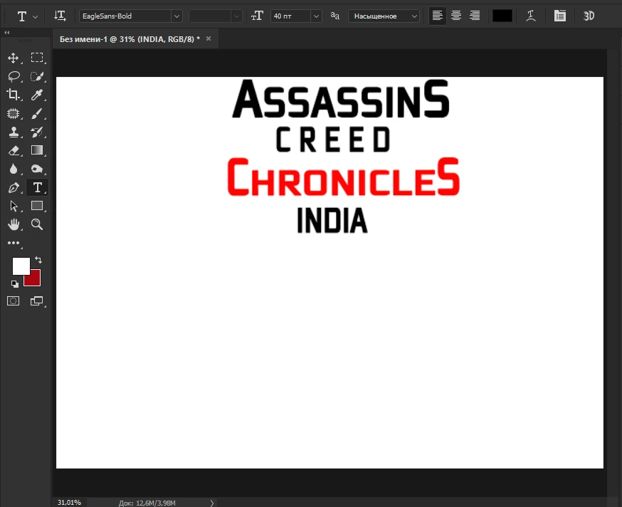Open the font size dropdown
The width and height of the screenshot is (622, 507).
coord(315,15)
